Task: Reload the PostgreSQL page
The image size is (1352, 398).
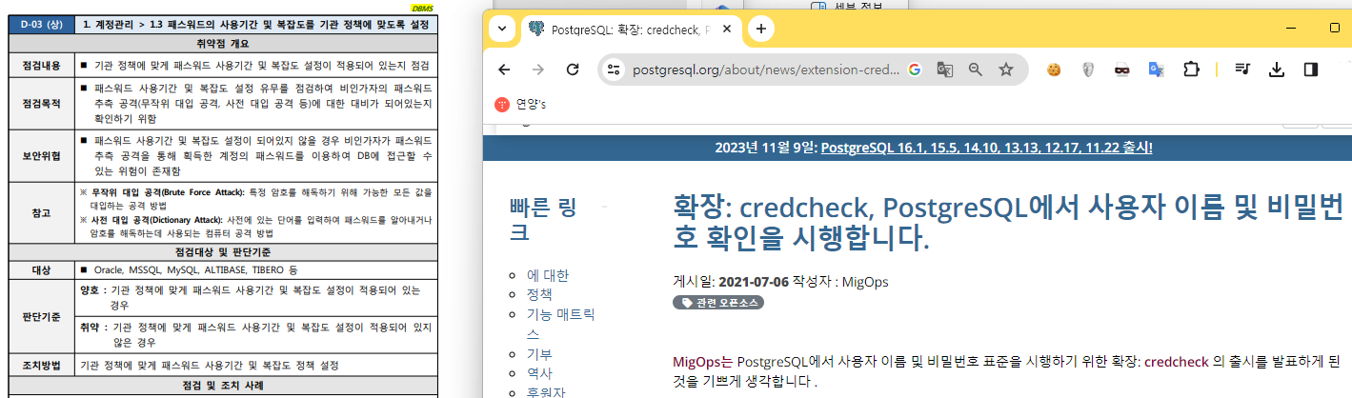Action: coord(573,70)
